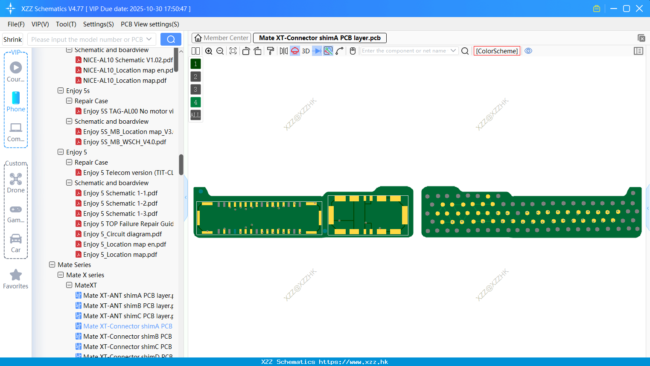Collapse the Enjoy 5s tree node
The image size is (650, 366).
pyautogui.click(x=61, y=90)
